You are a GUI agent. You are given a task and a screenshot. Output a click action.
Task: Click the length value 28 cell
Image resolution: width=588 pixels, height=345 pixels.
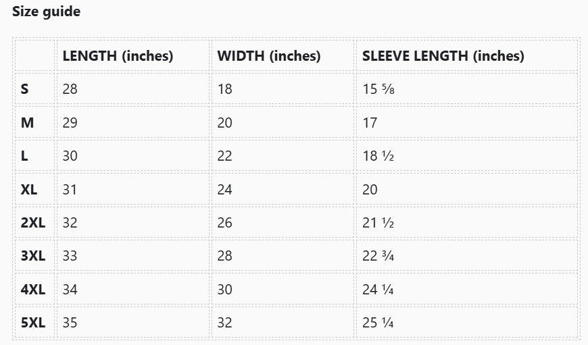pos(70,89)
